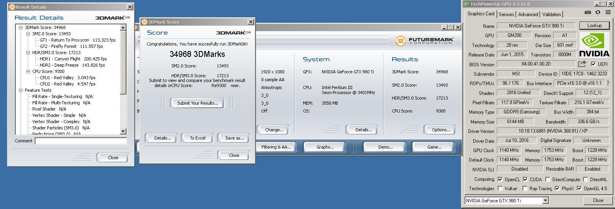615x209 pixels.
Task: Select CPU1 - Red Valley row
Action: click(x=67, y=78)
